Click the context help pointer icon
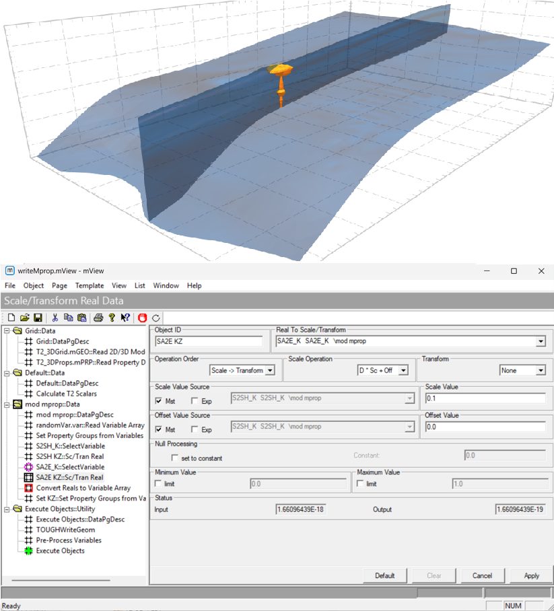Screen dimensions: 554x611 [x=125, y=318]
